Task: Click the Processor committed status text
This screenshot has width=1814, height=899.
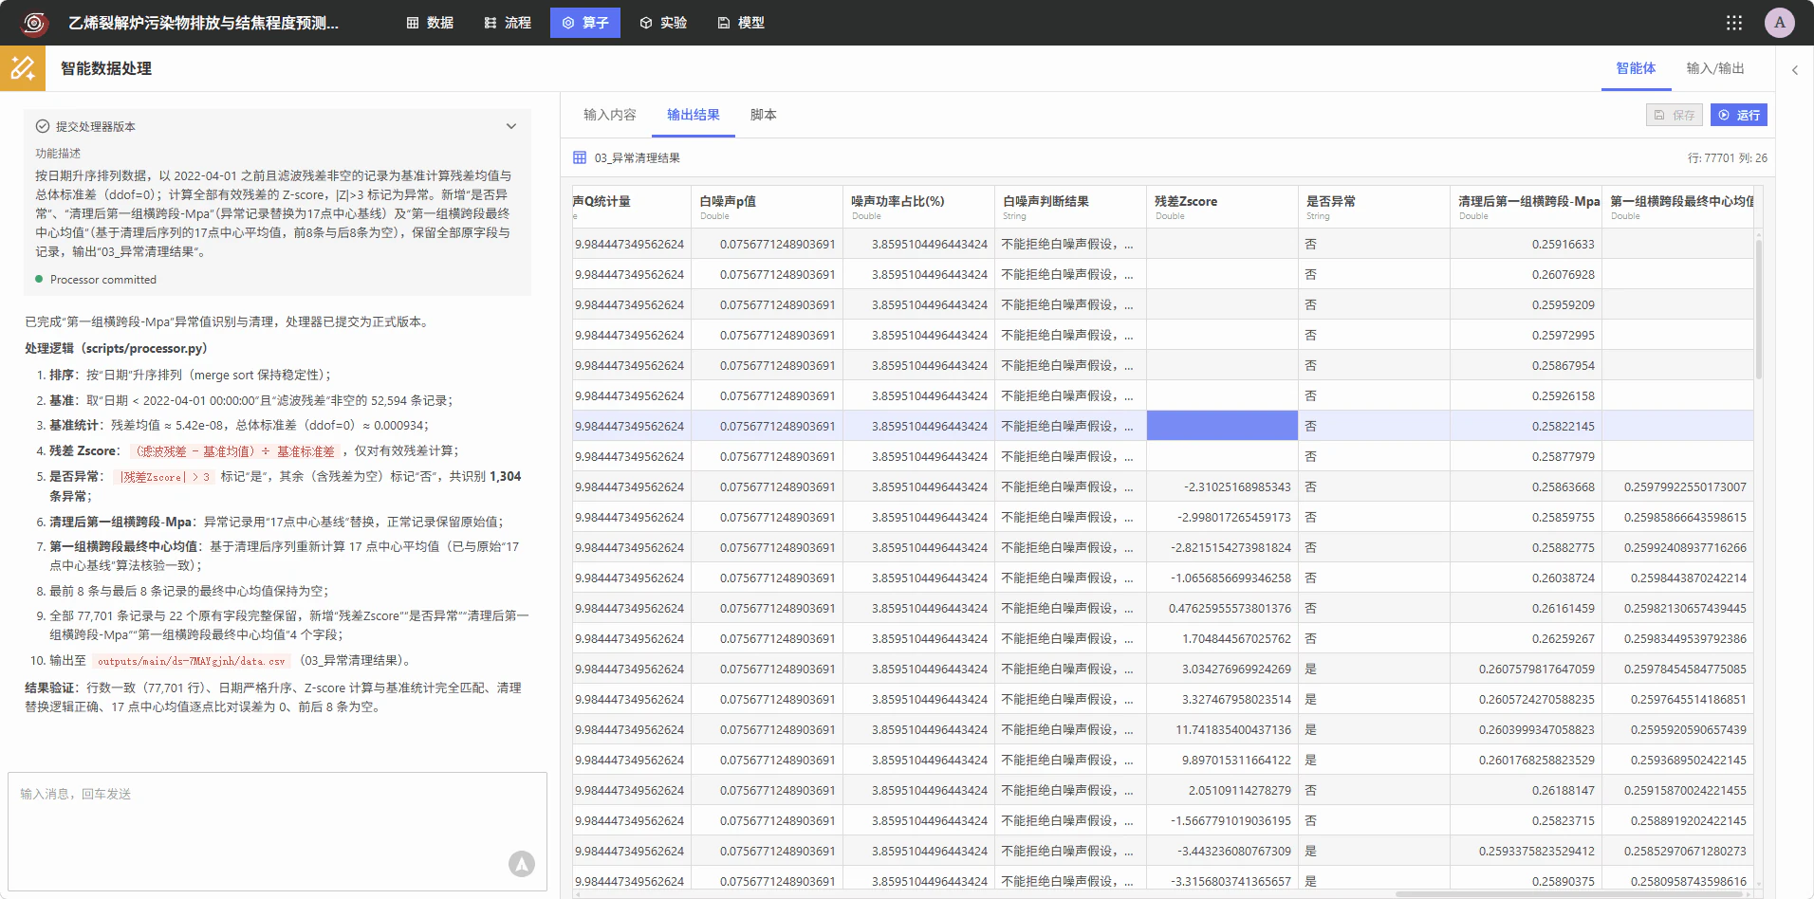Action: point(103,280)
